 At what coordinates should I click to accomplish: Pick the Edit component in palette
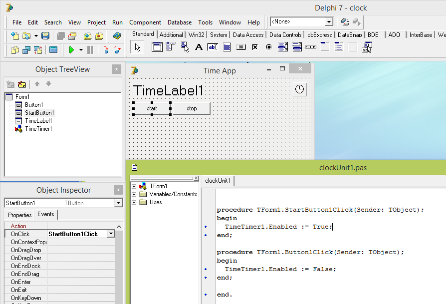pos(213,47)
